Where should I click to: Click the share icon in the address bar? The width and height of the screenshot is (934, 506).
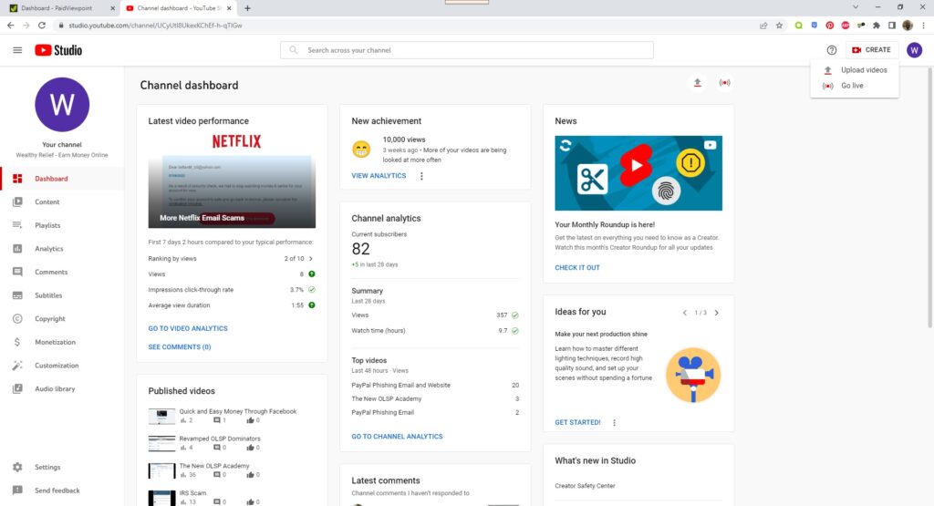pyautogui.click(x=763, y=26)
